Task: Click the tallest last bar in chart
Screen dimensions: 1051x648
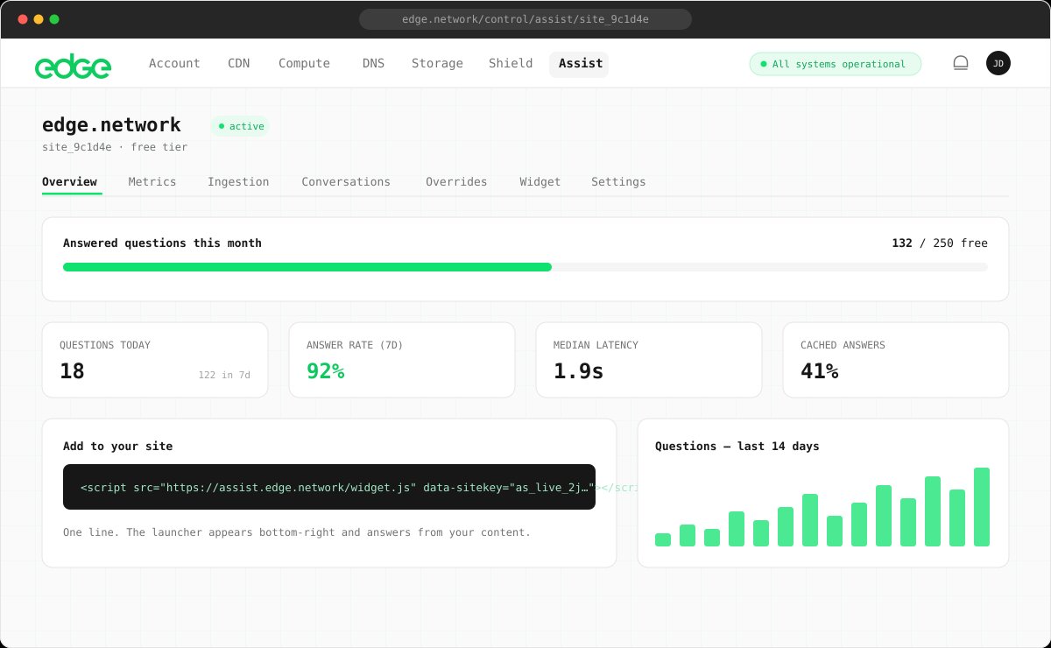Action: 982,507
